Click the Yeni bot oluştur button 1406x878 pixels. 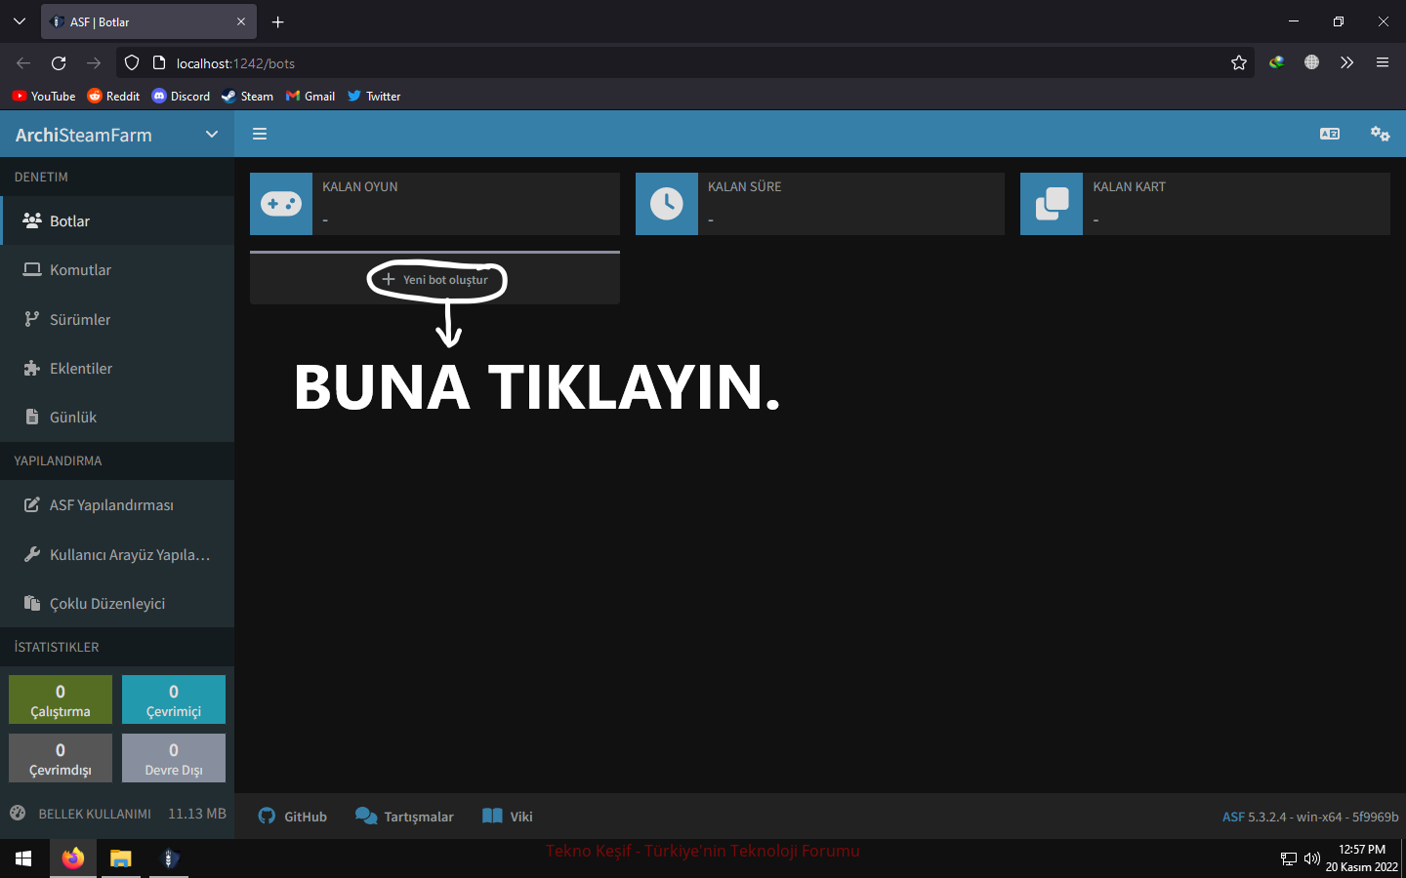click(x=435, y=280)
